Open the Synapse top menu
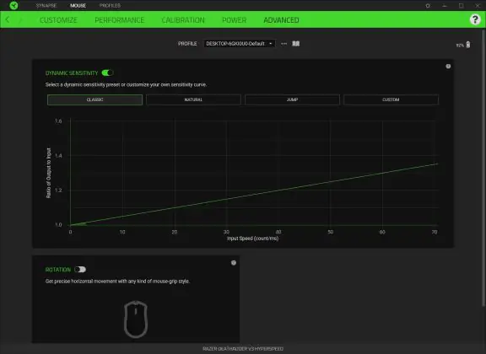This screenshot has height=354, width=486. [x=46, y=6]
